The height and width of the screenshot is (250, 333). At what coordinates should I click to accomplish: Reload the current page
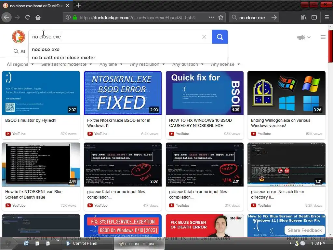click(x=28, y=17)
